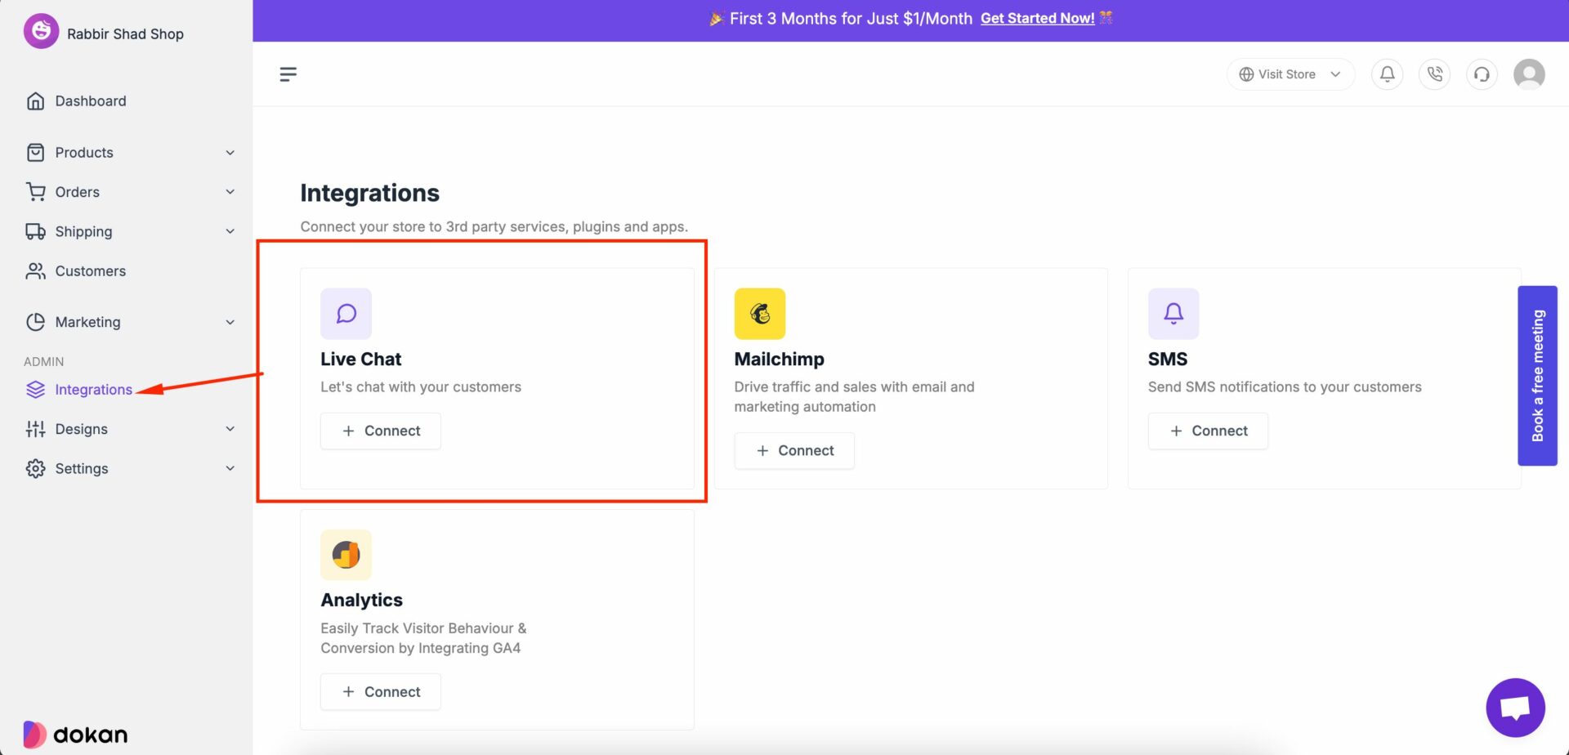Click the Analytics card title

(361, 601)
